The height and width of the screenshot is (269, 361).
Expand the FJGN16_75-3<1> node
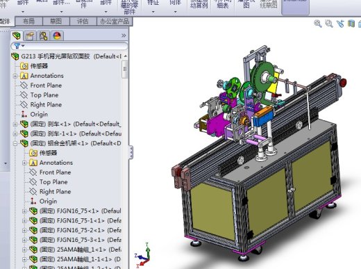[24, 240]
